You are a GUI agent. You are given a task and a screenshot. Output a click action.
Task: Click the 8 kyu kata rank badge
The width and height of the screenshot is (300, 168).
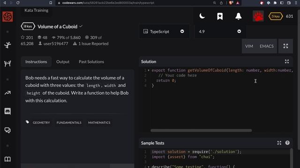pyautogui.click(x=28, y=26)
